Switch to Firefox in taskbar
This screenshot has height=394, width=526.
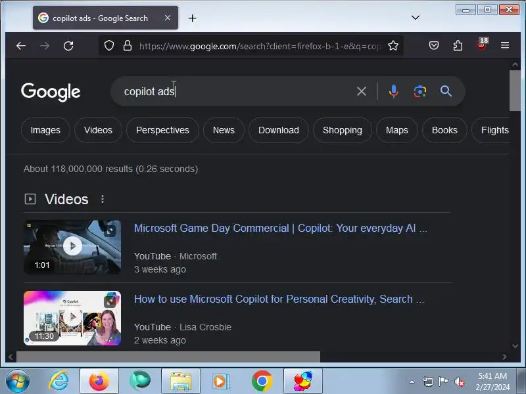tap(99, 381)
